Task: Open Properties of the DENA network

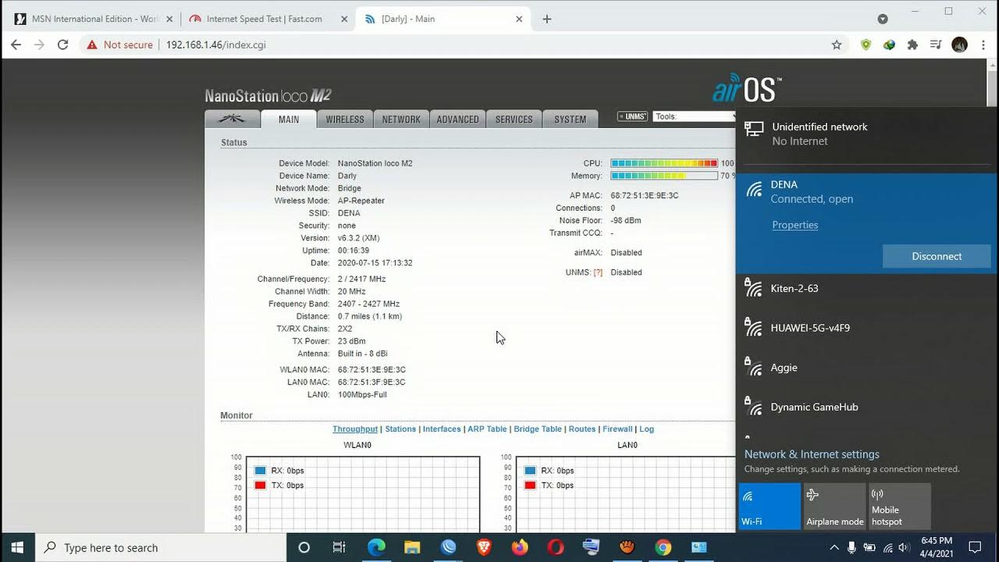Action: click(x=795, y=225)
